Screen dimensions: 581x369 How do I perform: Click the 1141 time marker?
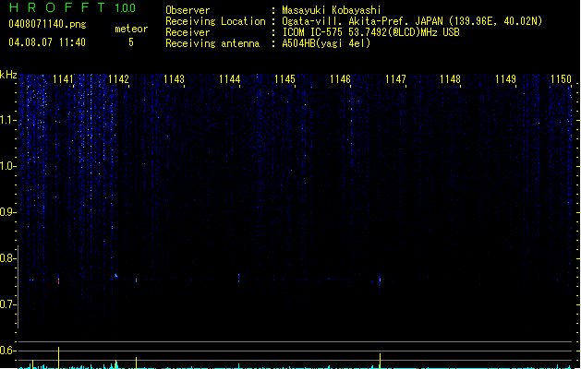(x=63, y=79)
